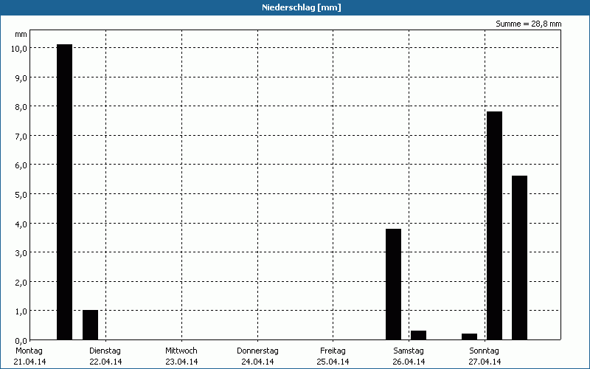Screen dimensions: 590x369
Task: Click the Donnerstag axis label
Action: point(257,351)
